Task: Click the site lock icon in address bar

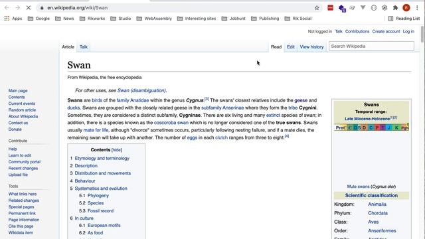Action: pyautogui.click(x=42, y=8)
